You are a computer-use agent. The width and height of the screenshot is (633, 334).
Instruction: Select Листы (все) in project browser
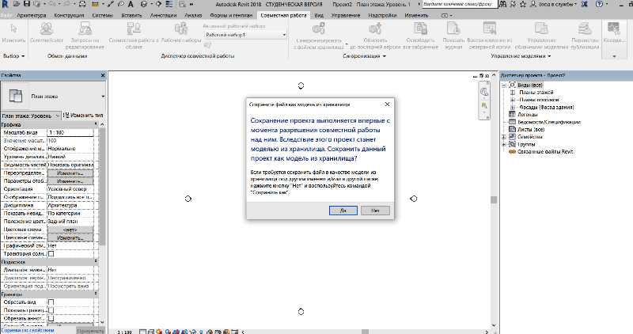click(x=531, y=129)
